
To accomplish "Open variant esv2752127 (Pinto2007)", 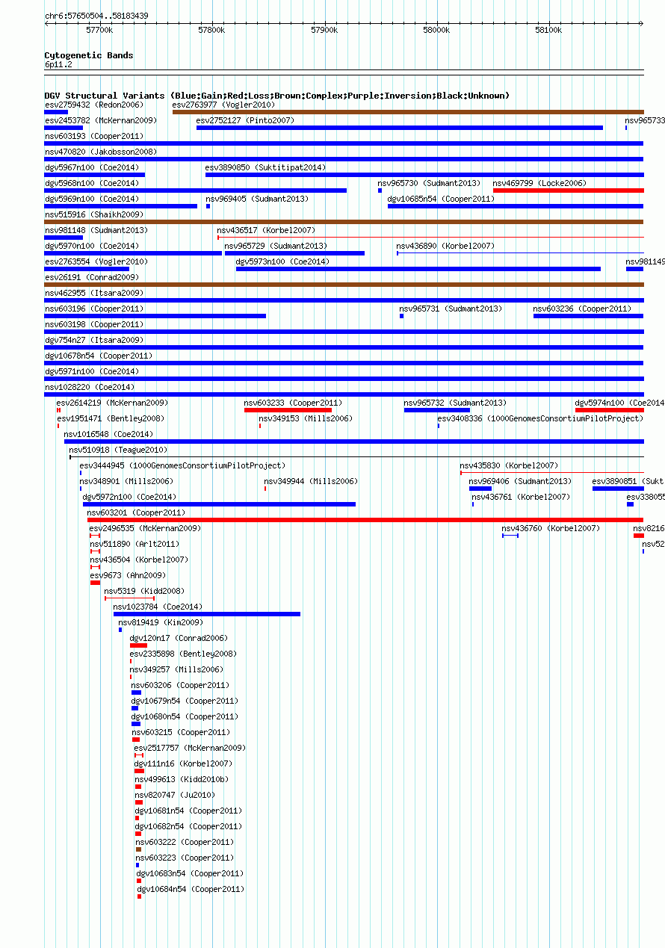I will (x=246, y=120).
